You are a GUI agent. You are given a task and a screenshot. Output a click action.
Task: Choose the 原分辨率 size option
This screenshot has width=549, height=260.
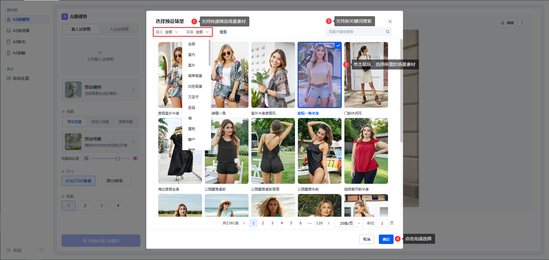pyautogui.click(x=115, y=181)
